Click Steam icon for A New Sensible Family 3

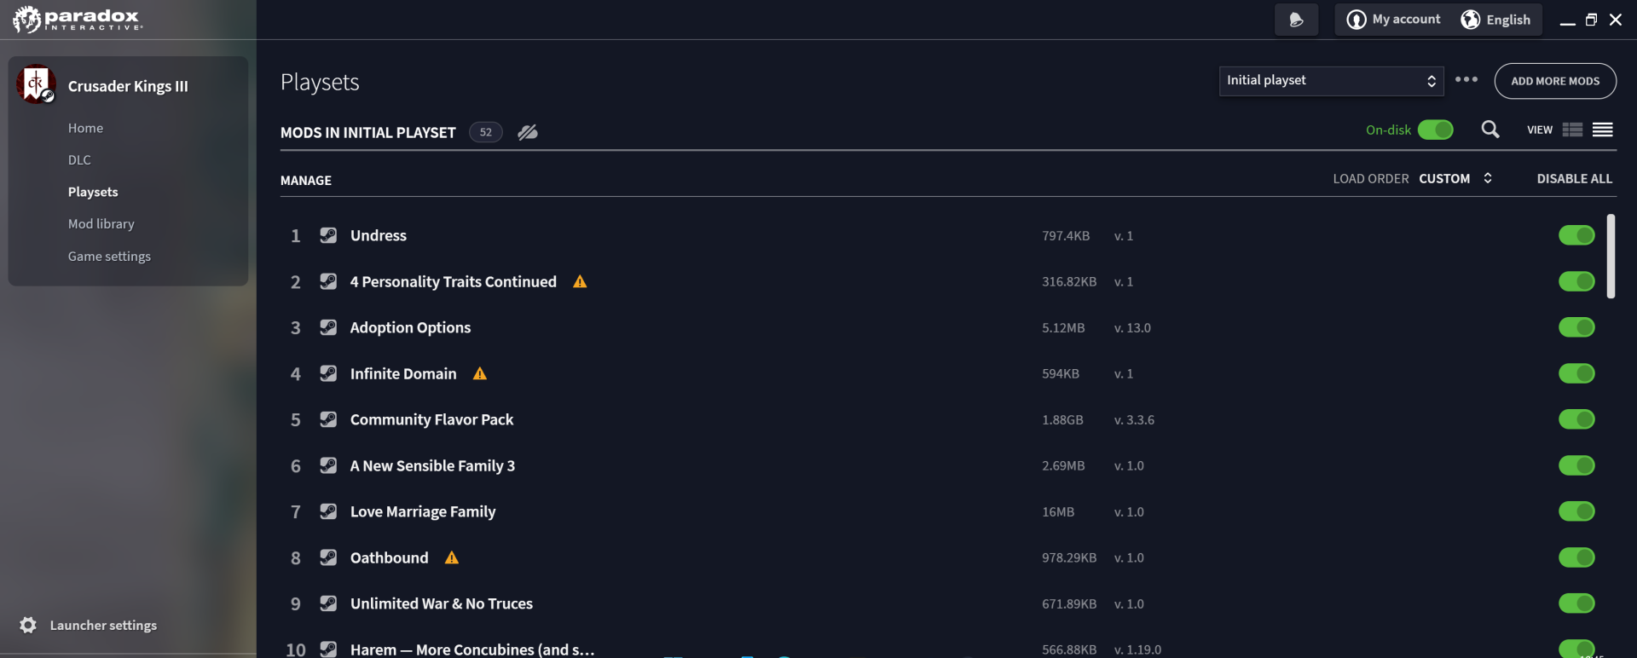[328, 465]
